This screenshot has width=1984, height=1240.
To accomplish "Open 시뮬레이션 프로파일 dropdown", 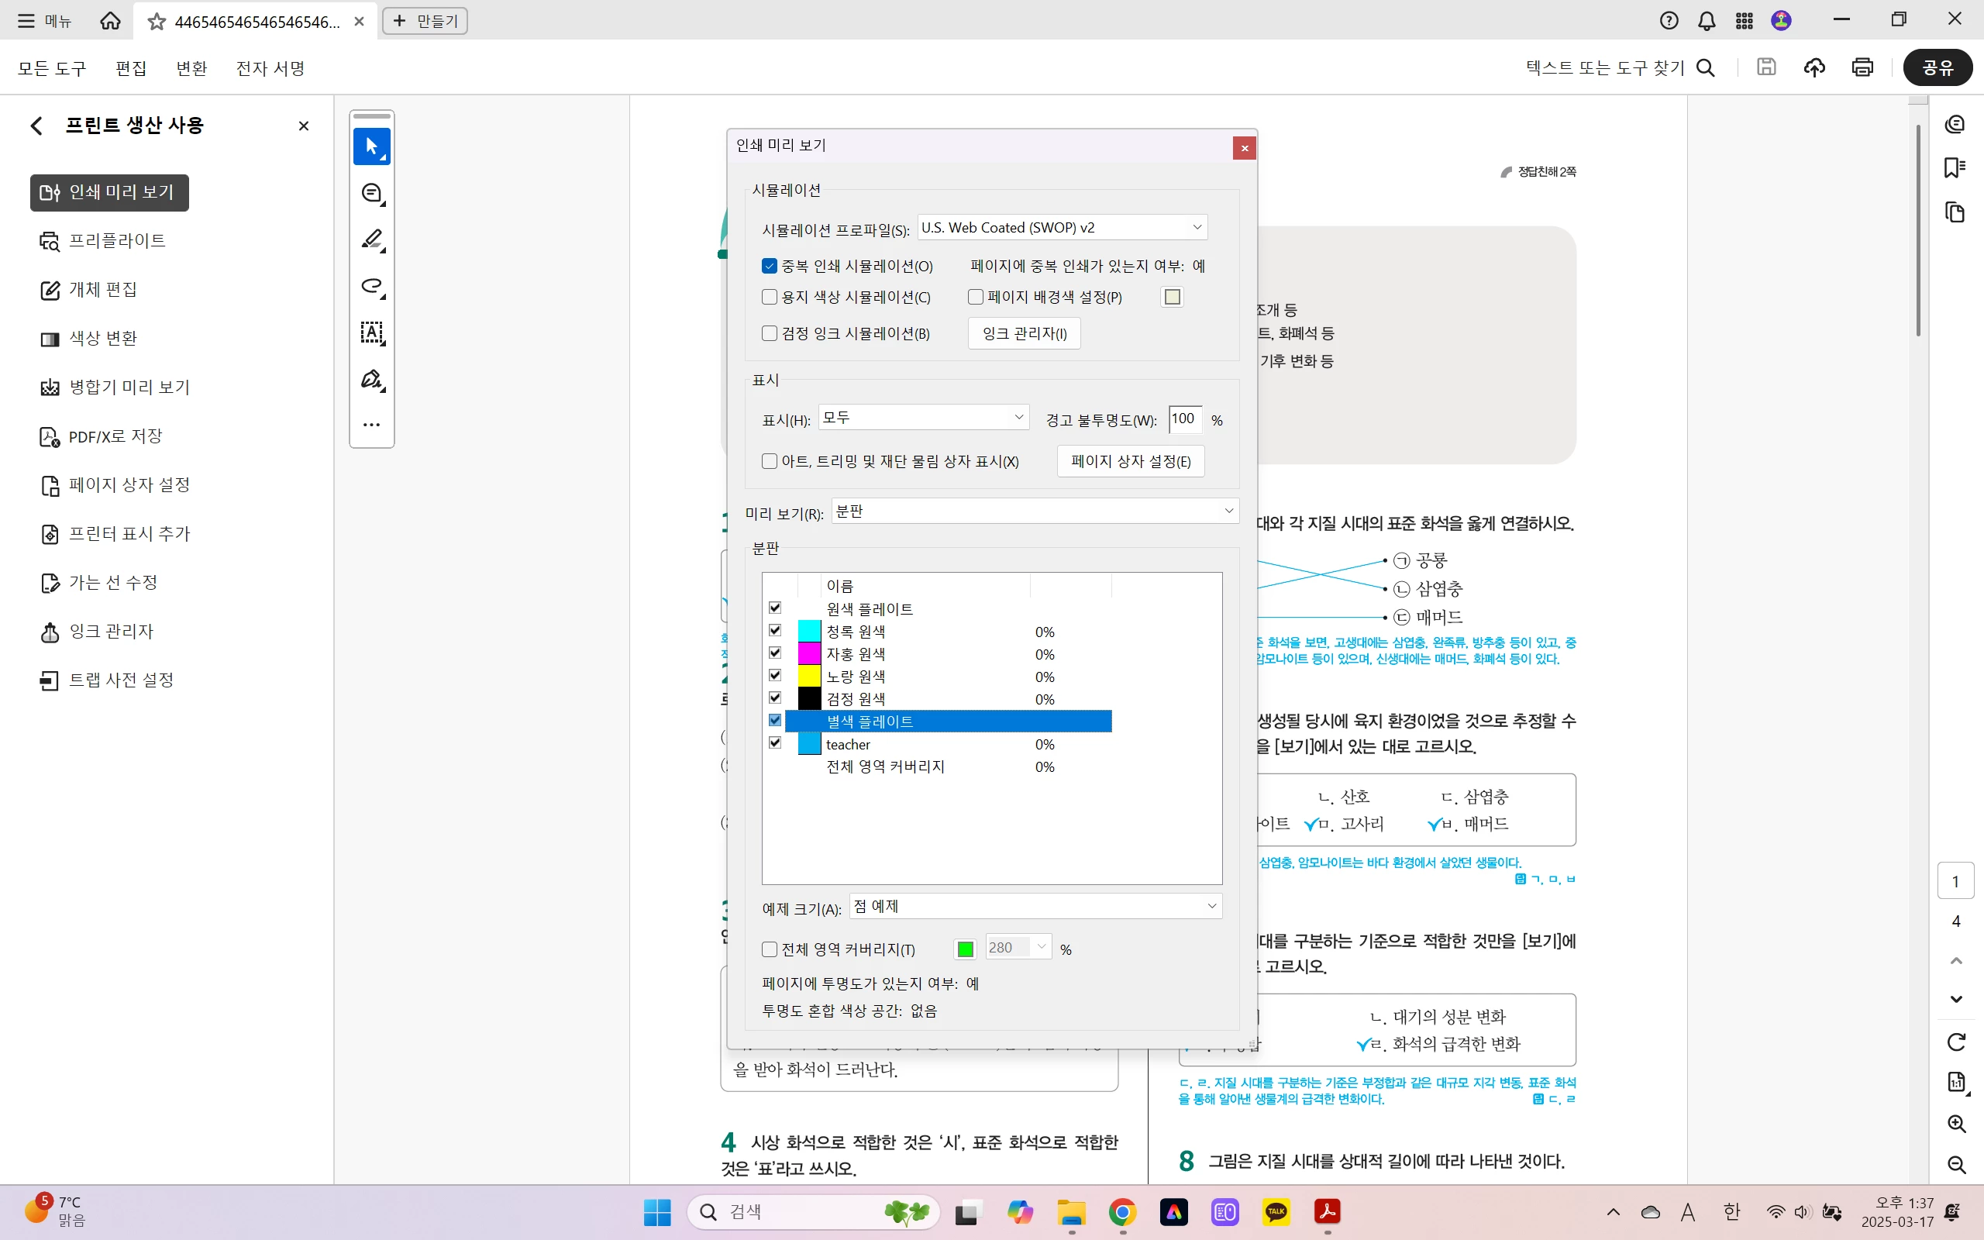I will tap(1062, 227).
